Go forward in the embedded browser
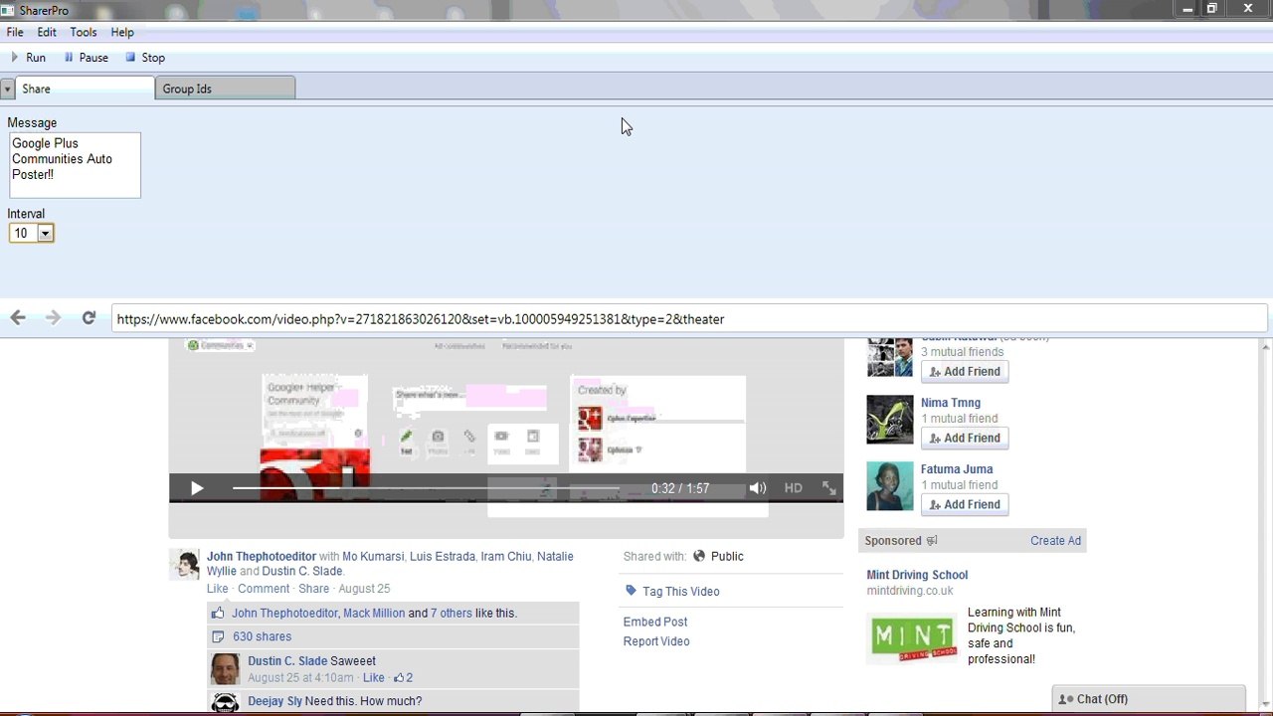 pos(54,318)
